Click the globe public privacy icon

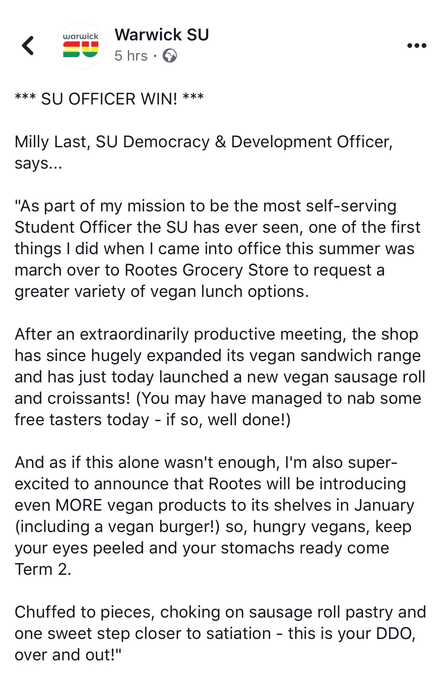click(170, 56)
